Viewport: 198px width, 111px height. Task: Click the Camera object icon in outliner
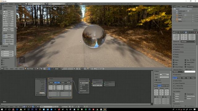177,15
